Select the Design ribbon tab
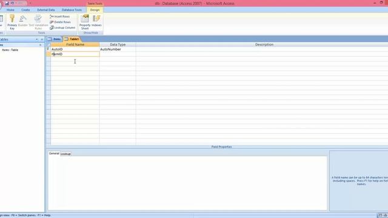The width and height of the screenshot is (388, 218). pos(95,10)
